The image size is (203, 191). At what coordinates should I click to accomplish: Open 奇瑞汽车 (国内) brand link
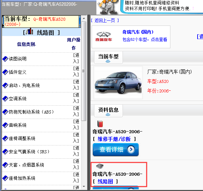coord(138,32)
